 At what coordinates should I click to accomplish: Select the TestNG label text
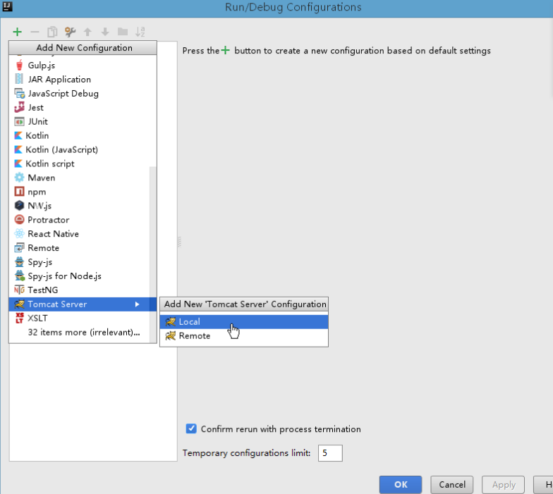tap(42, 290)
